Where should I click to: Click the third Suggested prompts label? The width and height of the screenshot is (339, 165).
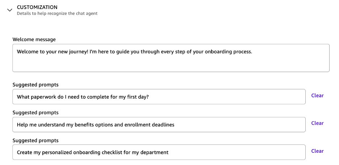click(x=35, y=140)
